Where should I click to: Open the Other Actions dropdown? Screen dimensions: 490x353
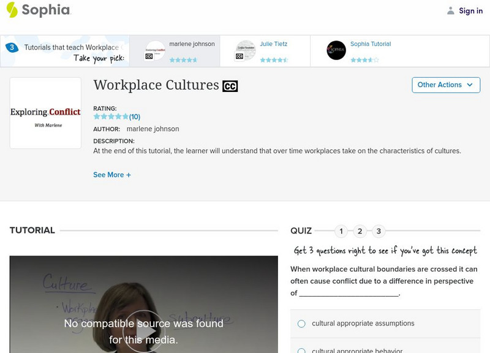click(446, 85)
